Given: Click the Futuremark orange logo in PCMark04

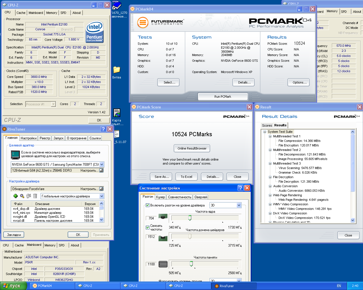Looking at the screenshot, I should 143,23.
